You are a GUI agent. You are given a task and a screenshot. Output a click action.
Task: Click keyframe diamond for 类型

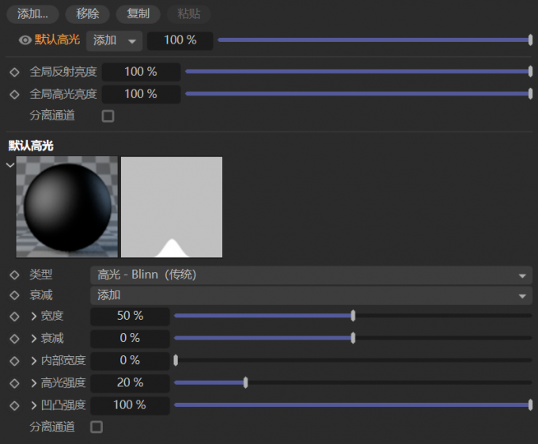[14, 275]
